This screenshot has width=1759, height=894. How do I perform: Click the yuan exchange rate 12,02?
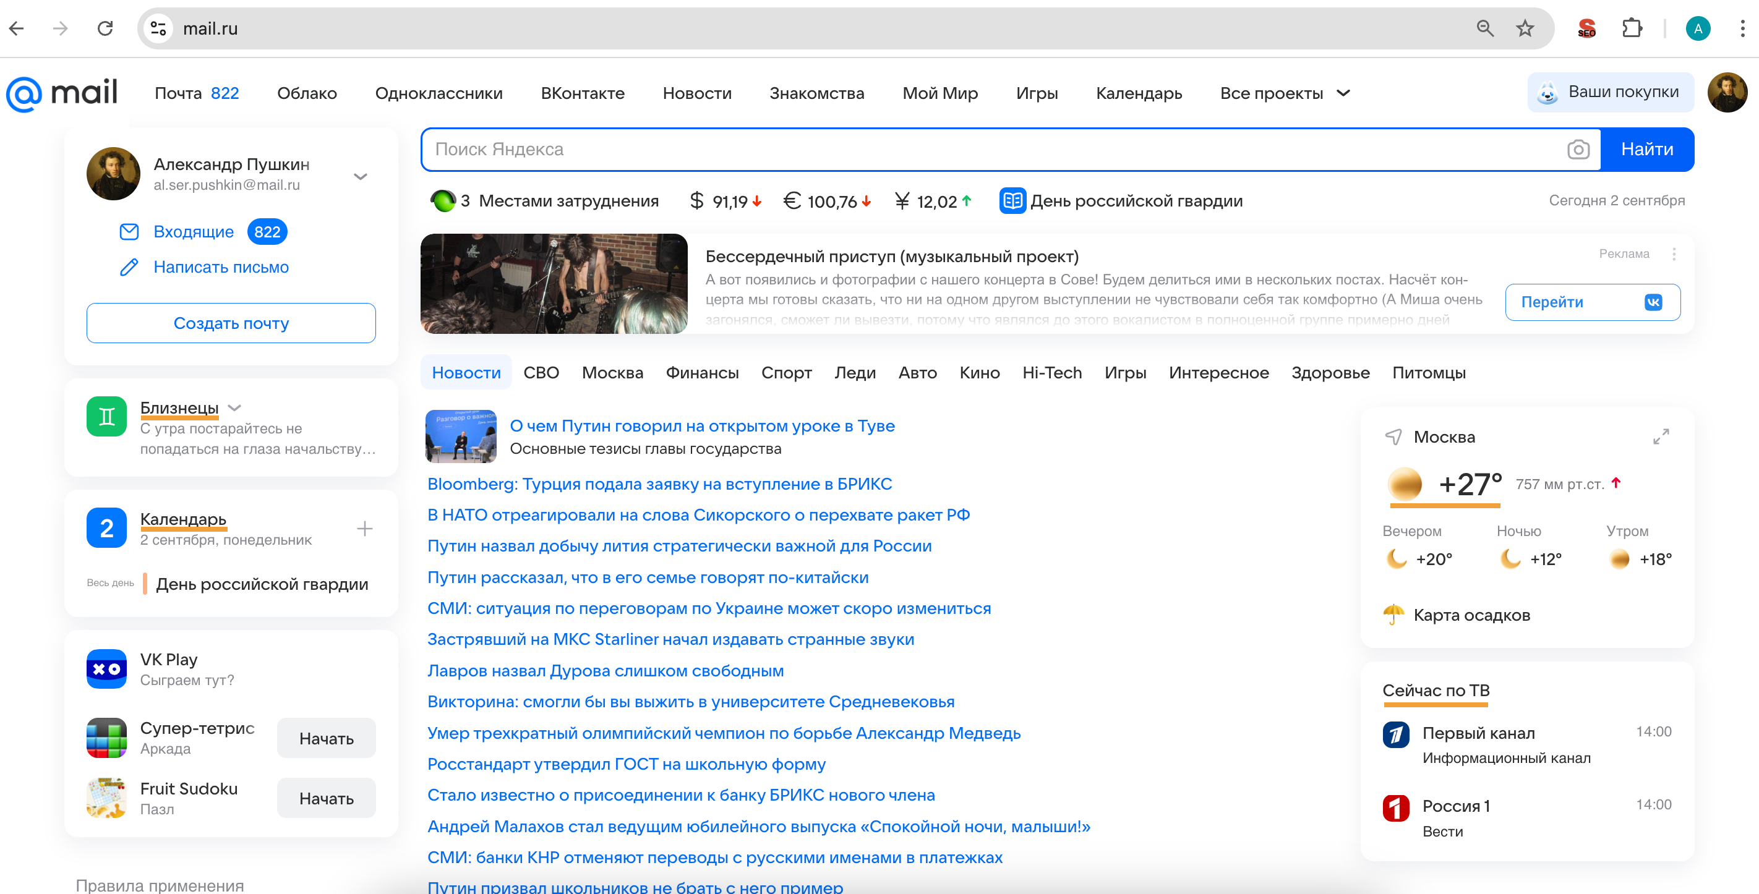pos(933,202)
